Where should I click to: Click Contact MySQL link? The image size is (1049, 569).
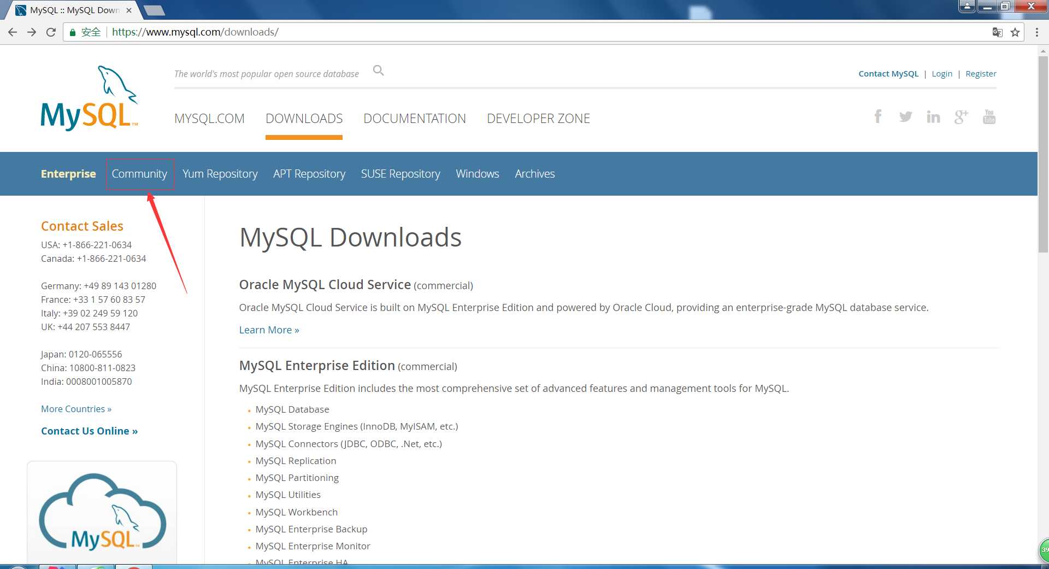(888, 74)
